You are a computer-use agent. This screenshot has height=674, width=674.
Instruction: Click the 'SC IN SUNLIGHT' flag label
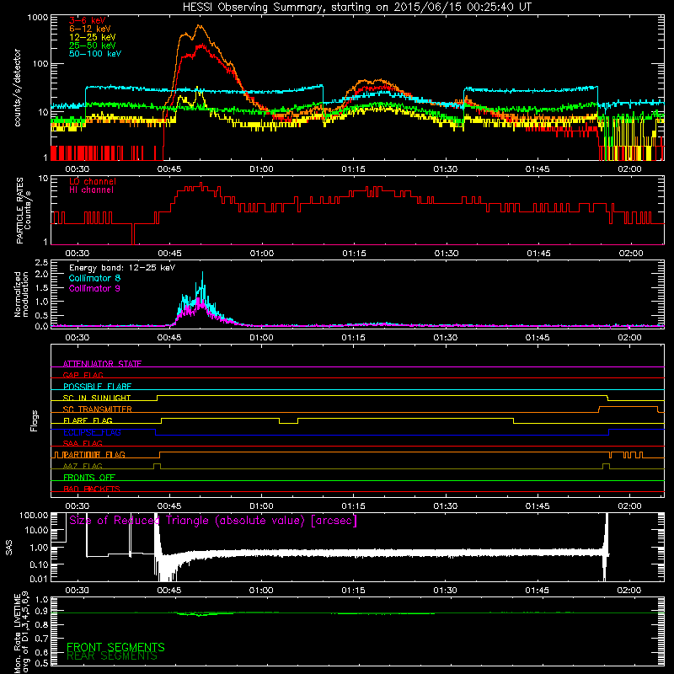tap(97, 398)
